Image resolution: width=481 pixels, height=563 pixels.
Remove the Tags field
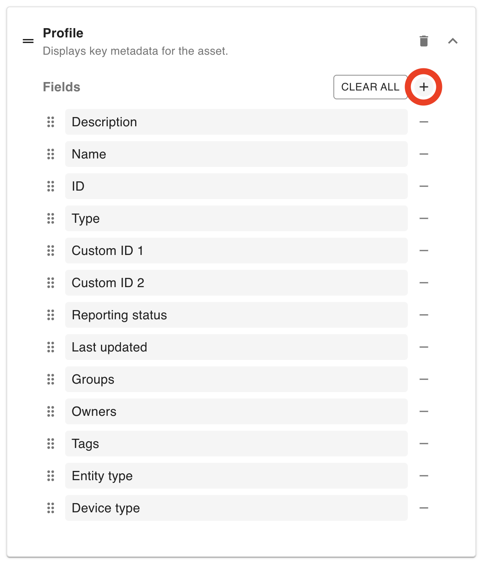pos(423,444)
